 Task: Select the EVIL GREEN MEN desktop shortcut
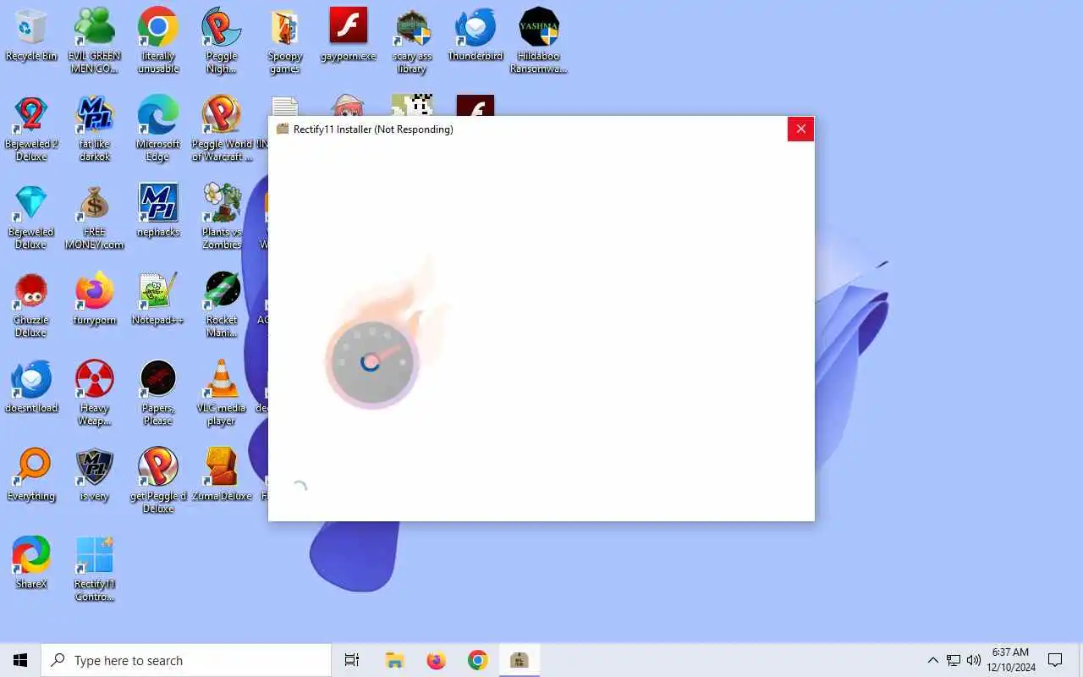(95, 41)
